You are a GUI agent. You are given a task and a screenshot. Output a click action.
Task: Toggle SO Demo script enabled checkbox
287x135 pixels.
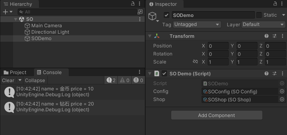164,74
